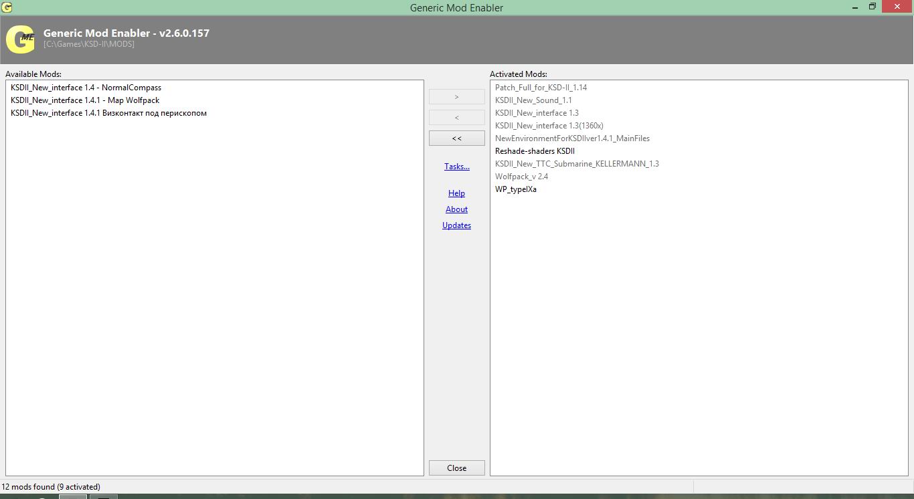Viewport: 914px width, 499px height.
Task: Select WP_typeIXa activated mod
Action: (516, 189)
